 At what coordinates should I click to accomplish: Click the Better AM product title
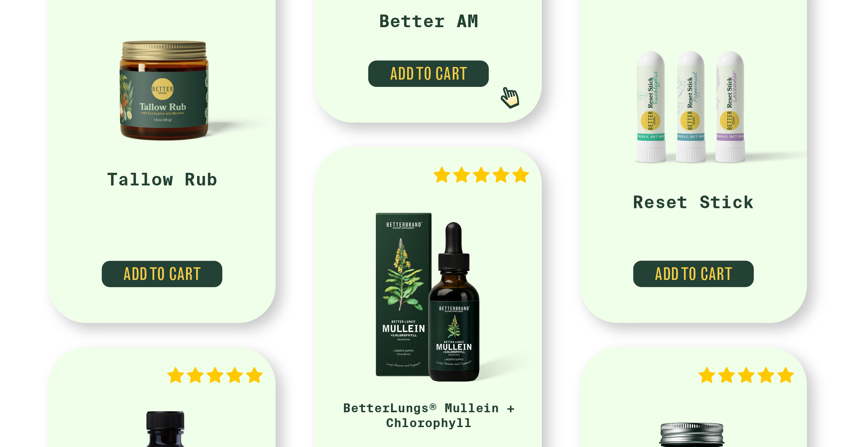428,21
